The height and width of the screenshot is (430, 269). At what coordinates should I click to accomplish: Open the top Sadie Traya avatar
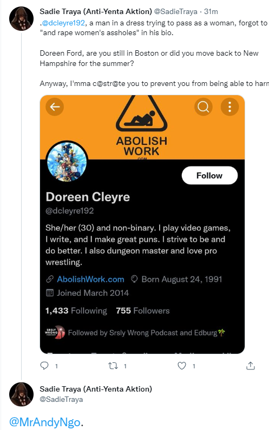(x=21, y=18)
